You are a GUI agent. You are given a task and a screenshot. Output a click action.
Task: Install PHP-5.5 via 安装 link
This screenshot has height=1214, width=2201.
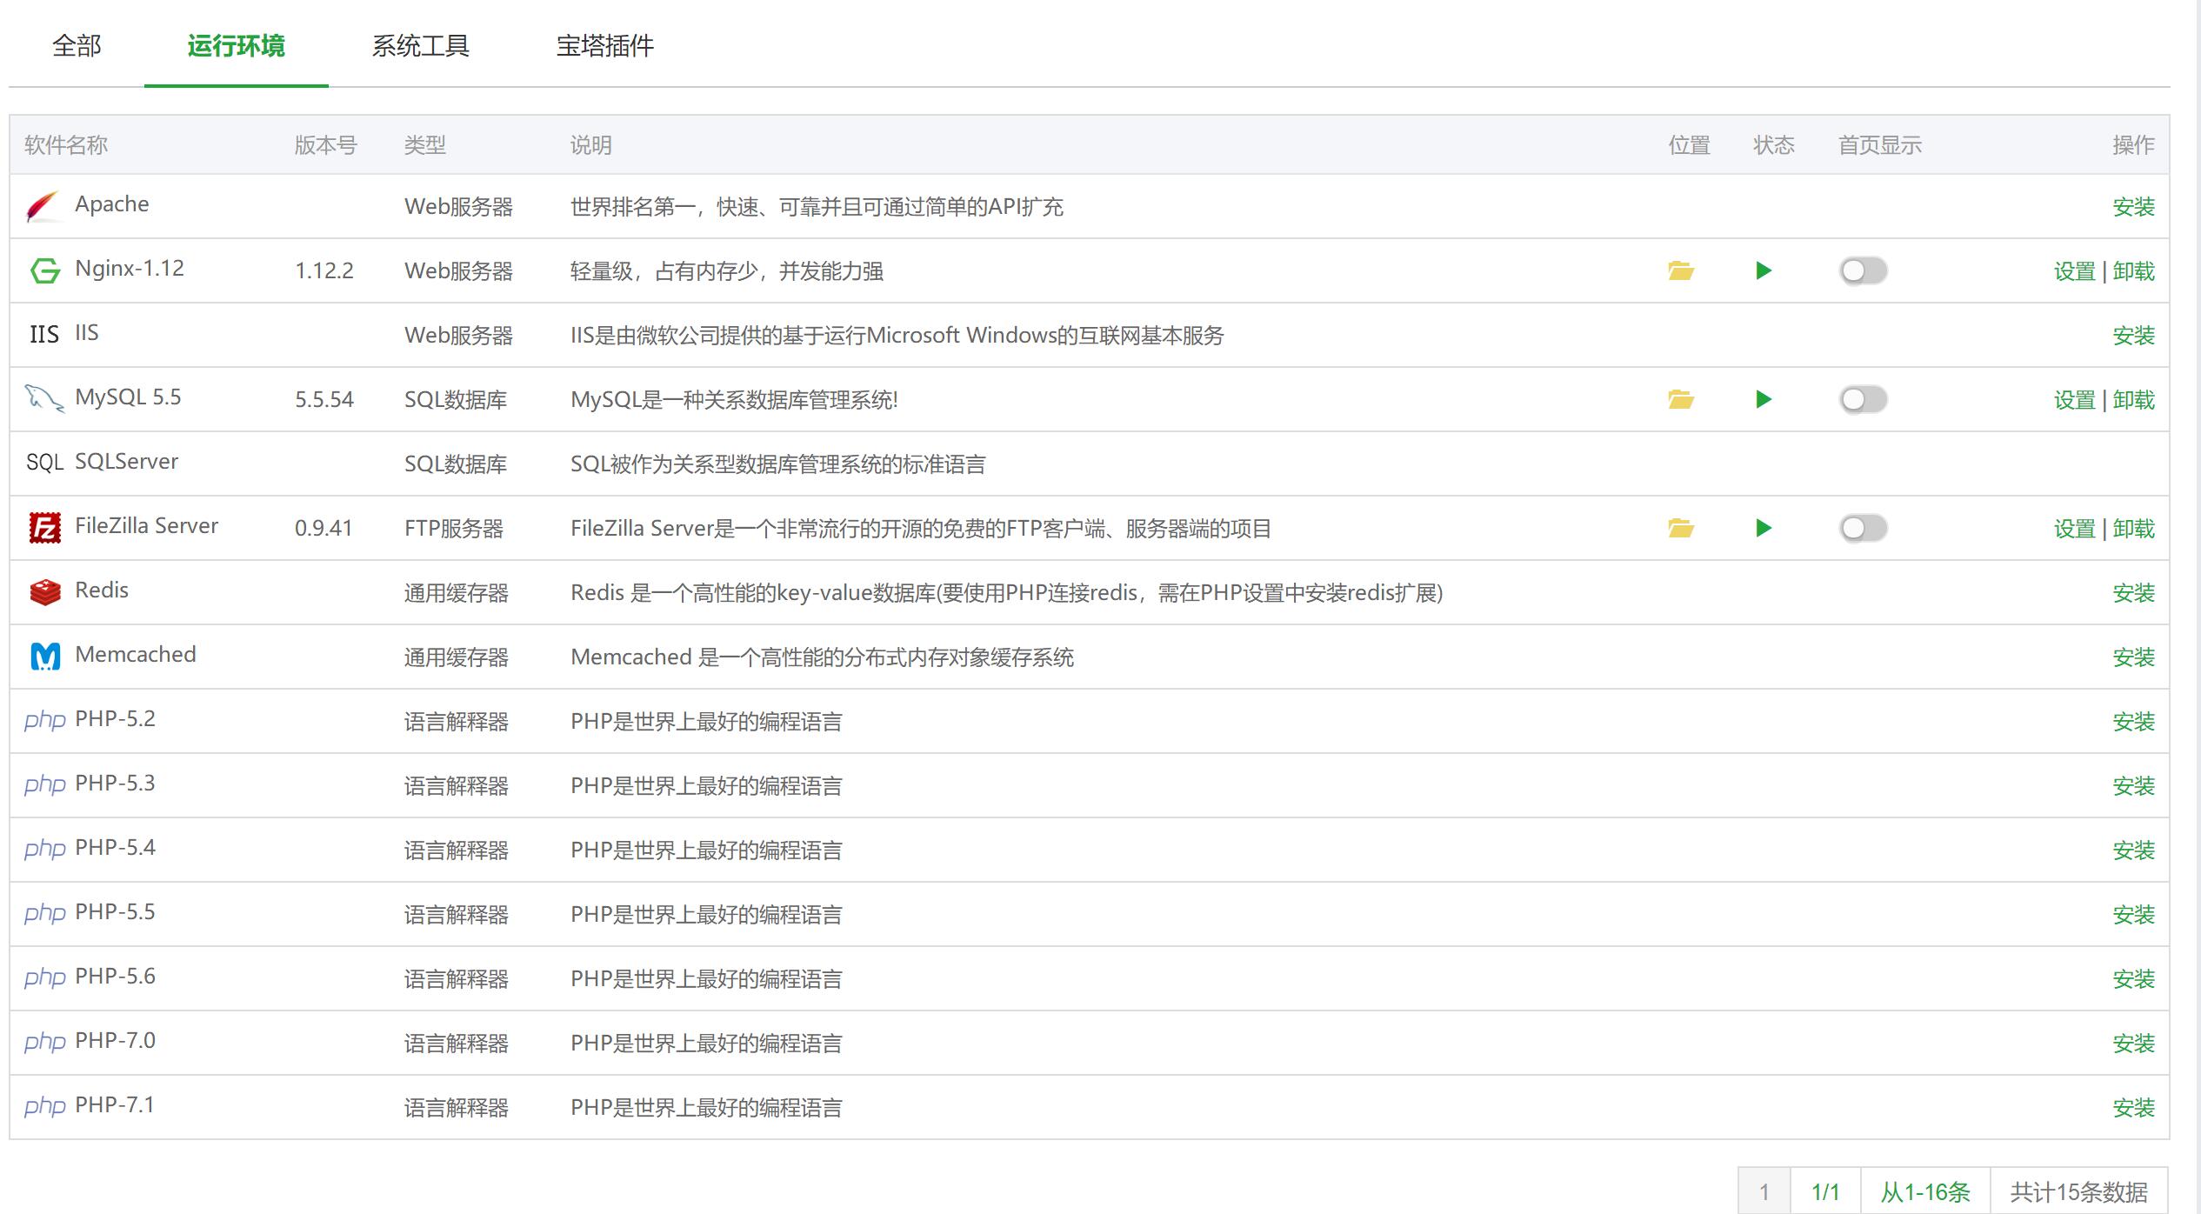tap(2134, 915)
